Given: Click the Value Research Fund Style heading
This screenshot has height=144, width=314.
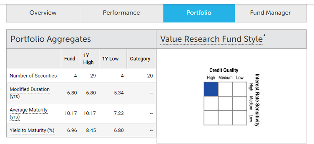Looking at the screenshot, I should coord(211,39).
